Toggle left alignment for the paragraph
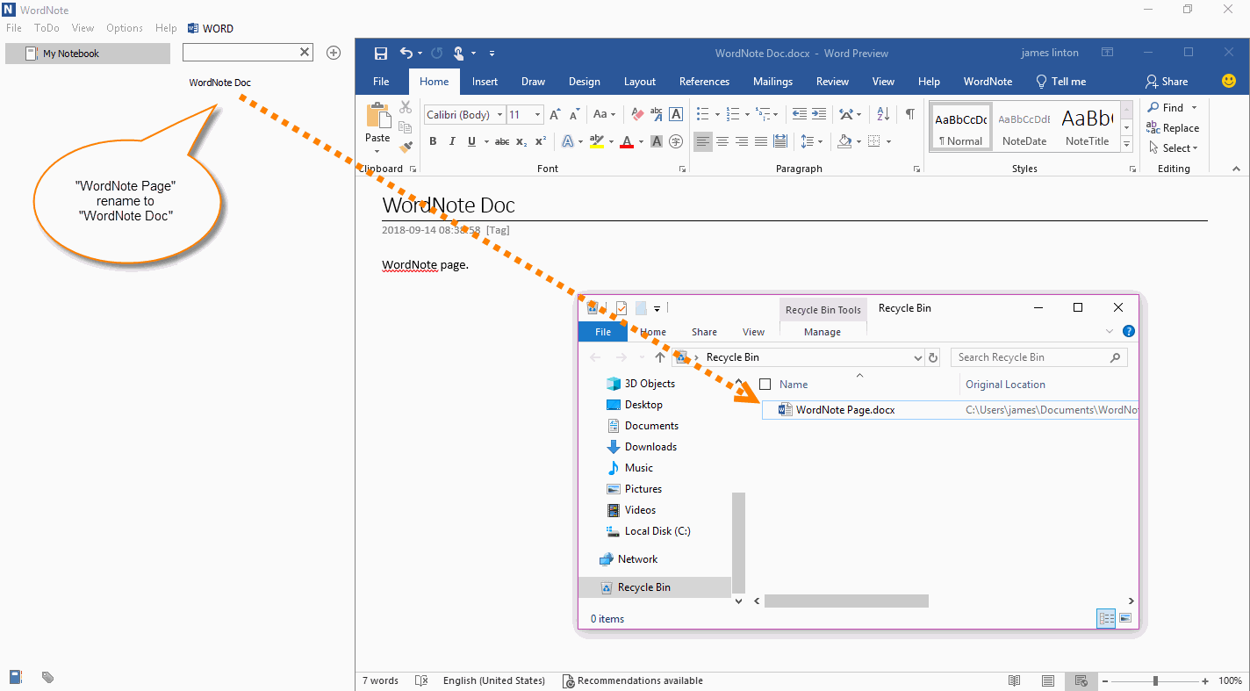The height and width of the screenshot is (691, 1250). 703,141
